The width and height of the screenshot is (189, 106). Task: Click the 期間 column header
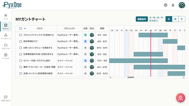coord(102,28)
